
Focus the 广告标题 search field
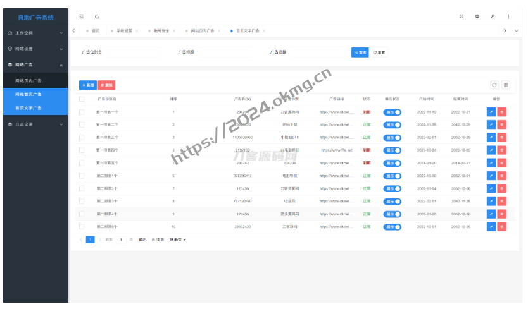(225, 52)
